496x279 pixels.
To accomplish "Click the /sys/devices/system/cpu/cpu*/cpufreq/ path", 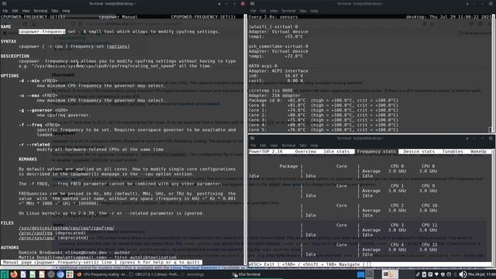I will click(x=67, y=228).
